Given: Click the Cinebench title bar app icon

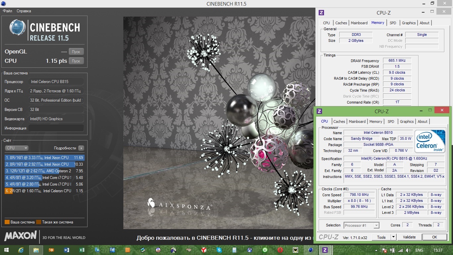Looking at the screenshot, I should point(4,4).
